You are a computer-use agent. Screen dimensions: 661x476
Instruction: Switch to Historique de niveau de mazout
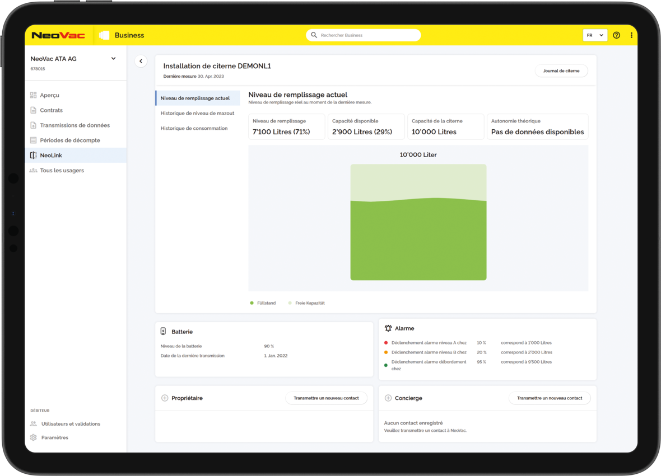[x=197, y=113]
